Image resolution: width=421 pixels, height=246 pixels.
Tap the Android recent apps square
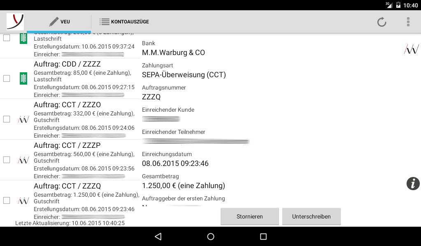263,237
